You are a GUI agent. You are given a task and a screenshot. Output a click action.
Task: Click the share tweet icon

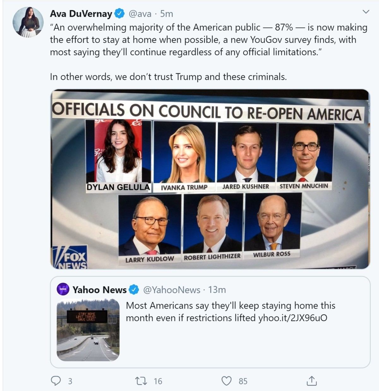click(311, 381)
